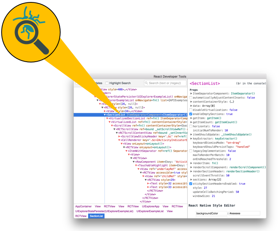Click the highlighted SectionList breadcrumb
Viewport: 279px width, 231px height.
tap(96, 216)
